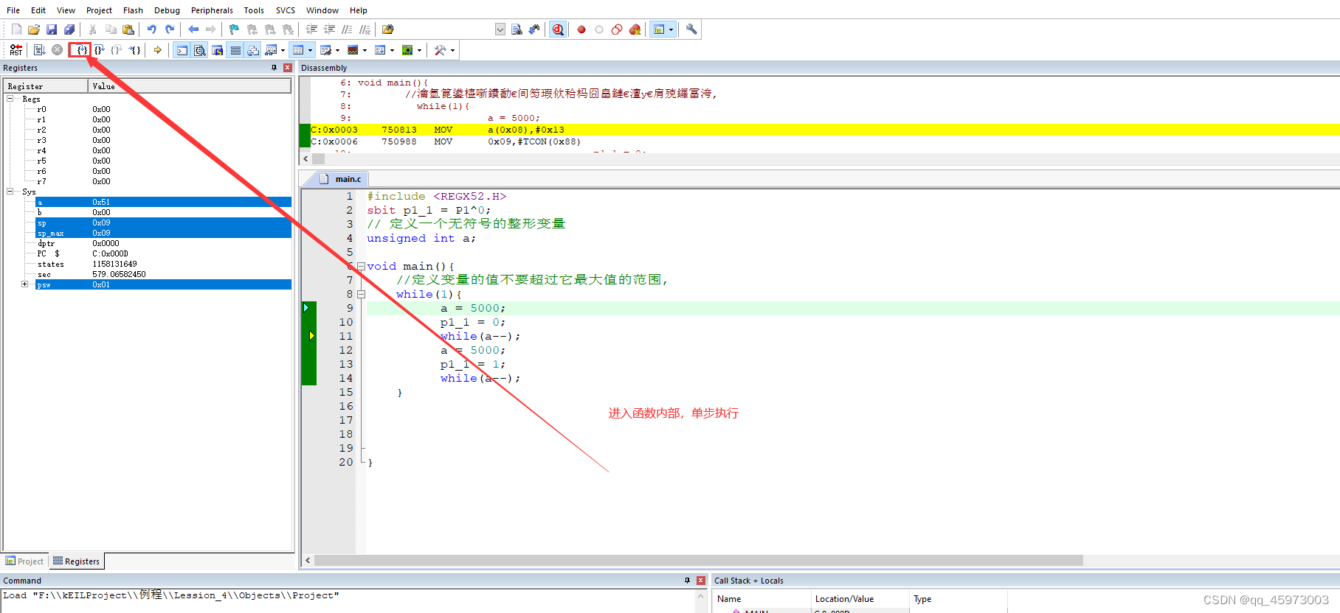
Task: Toggle the Registers panel pin
Action: [x=274, y=68]
